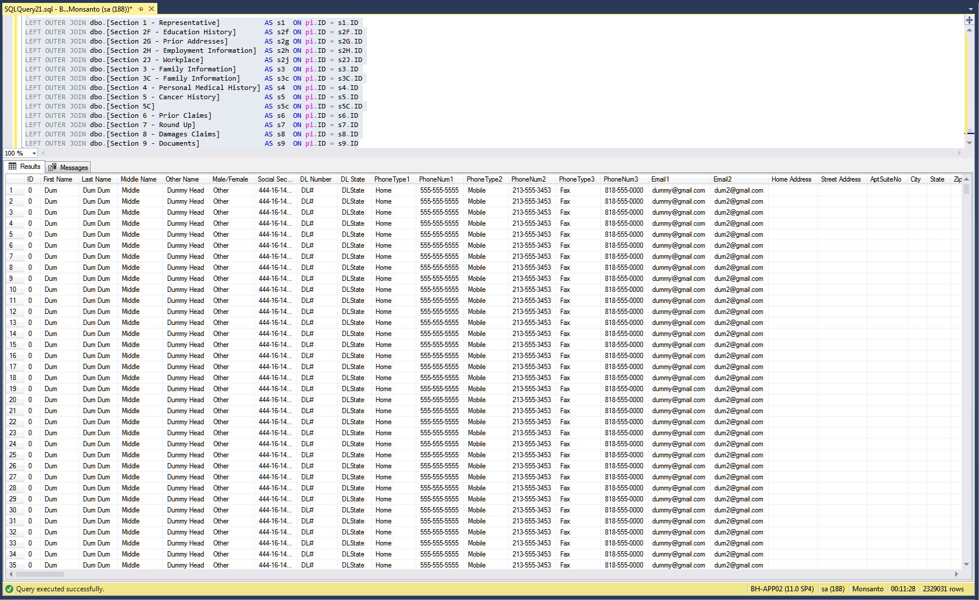The height and width of the screenshot is (600, 979).
Task: Click the results grid scroll up arrow
Action: [x=966, y=179]
